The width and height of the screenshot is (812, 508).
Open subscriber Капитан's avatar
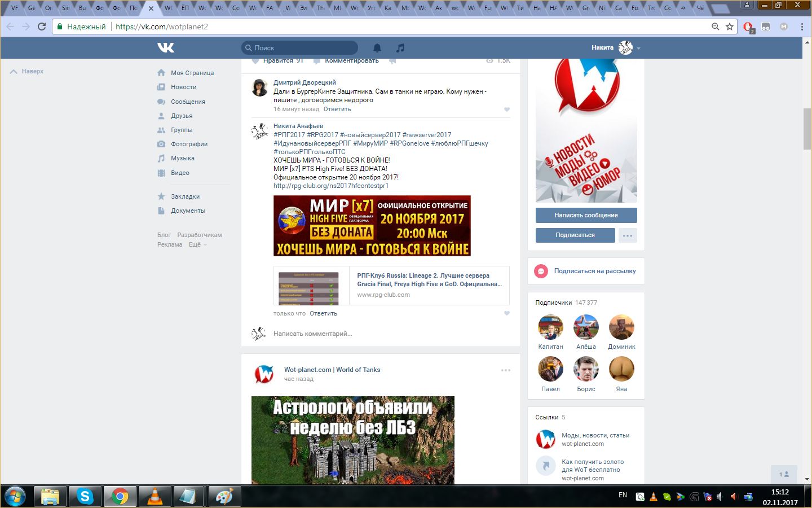click(550, 327)
